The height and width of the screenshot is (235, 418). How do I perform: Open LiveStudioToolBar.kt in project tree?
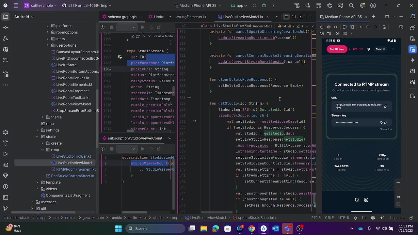pyautogui.click(x=73, y=156)
